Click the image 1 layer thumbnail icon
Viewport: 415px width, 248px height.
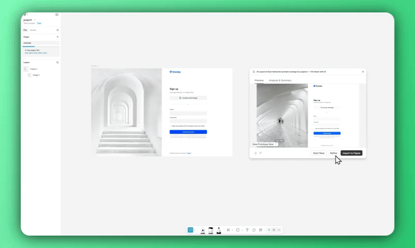coord(29,75)
